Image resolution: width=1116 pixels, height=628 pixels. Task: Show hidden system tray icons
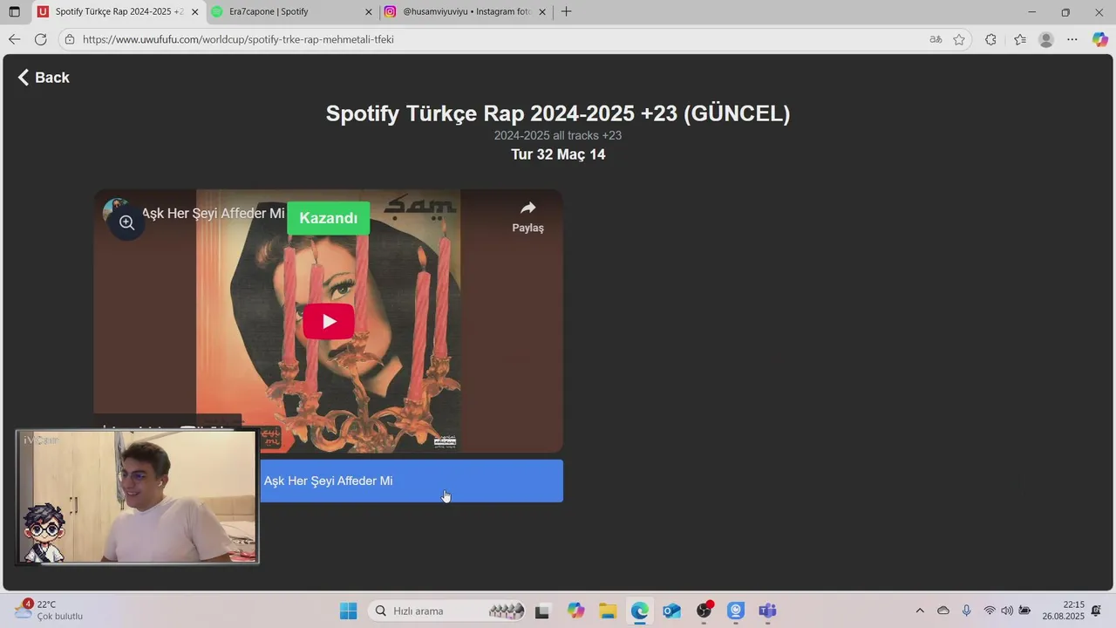pyautogui.click(x=920, y=611)
